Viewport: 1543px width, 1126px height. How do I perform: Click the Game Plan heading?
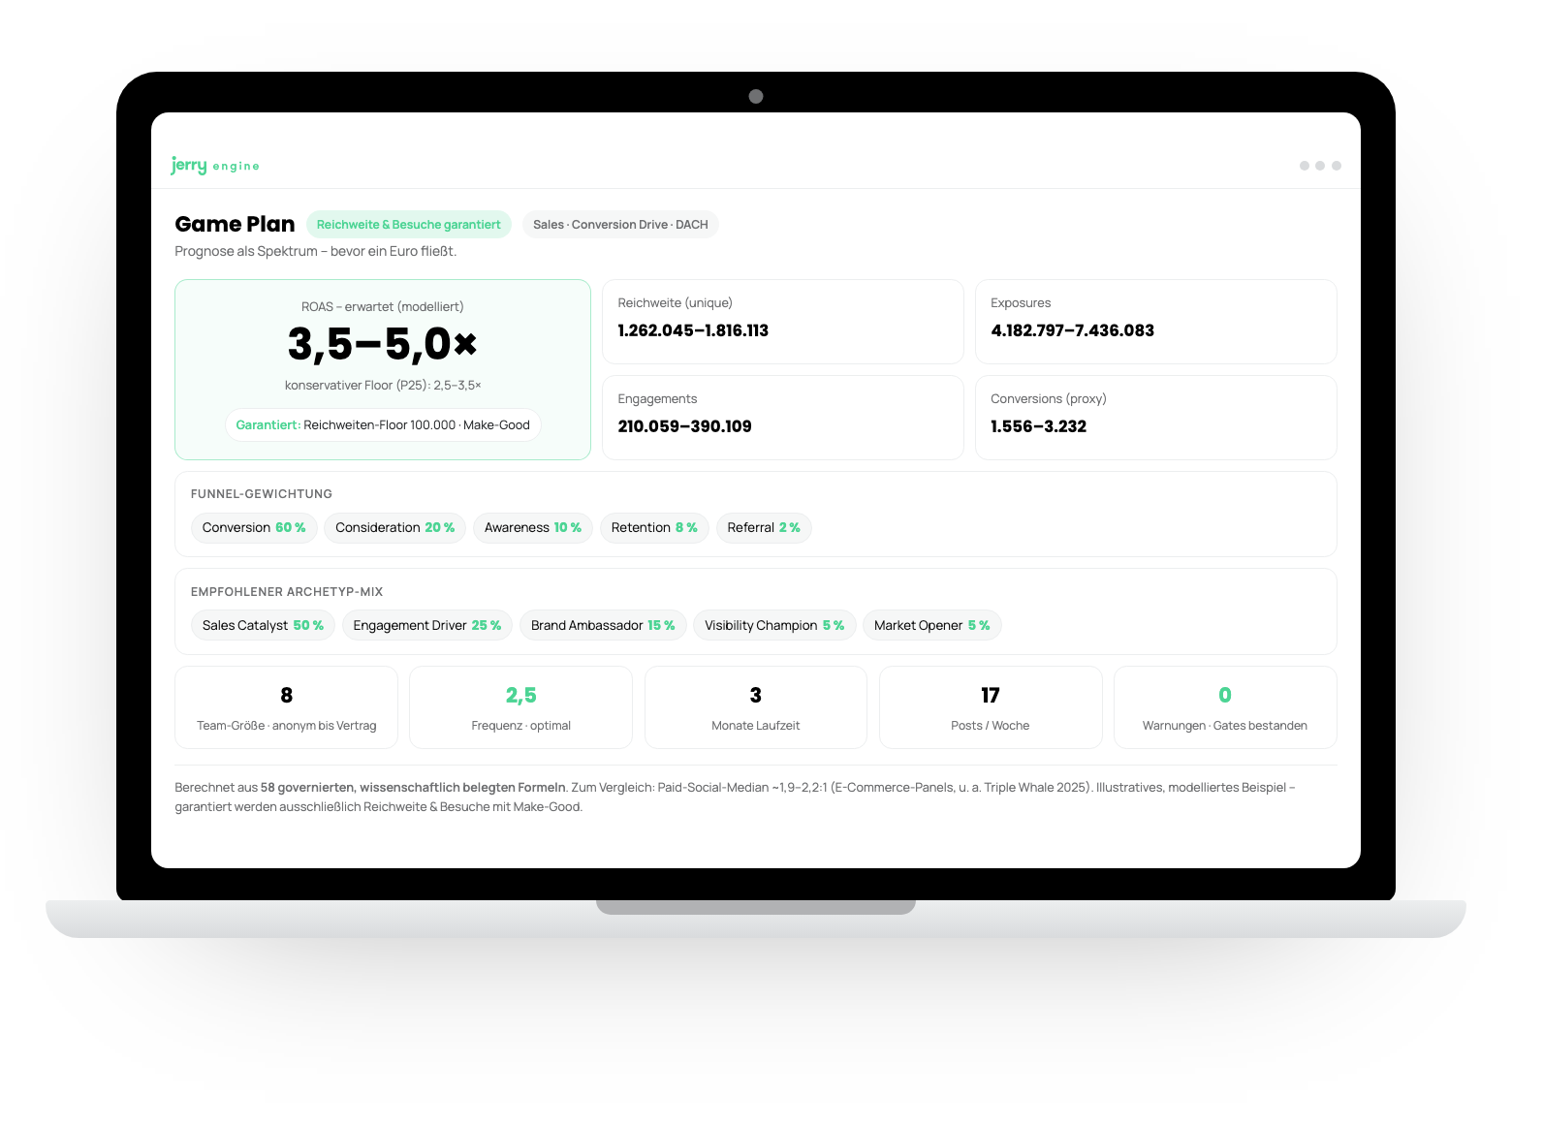point(235,224)
